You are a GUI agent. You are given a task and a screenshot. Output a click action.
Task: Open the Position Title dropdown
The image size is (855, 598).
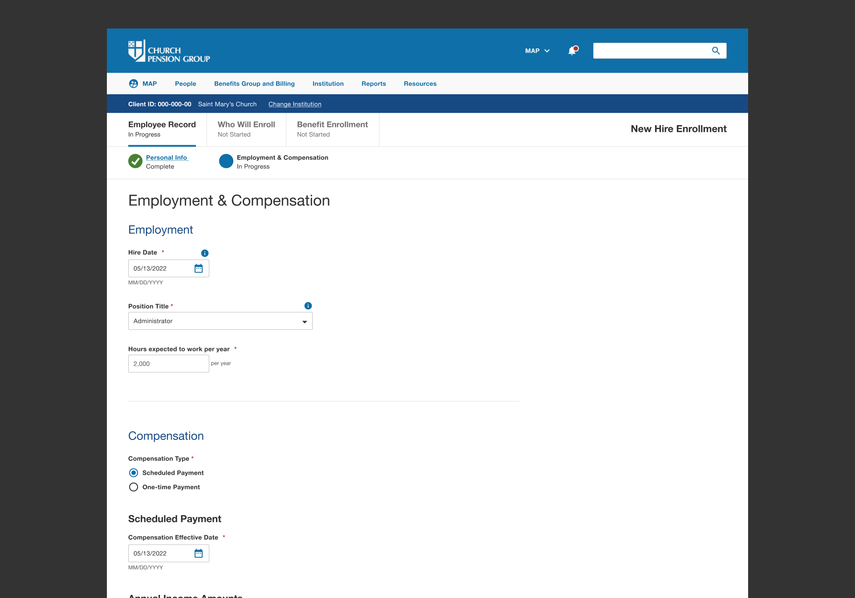pos(220,321)
